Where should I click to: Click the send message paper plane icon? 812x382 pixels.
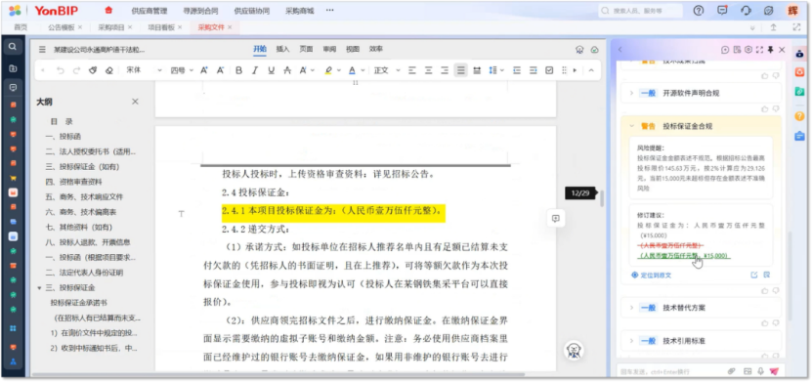(774, 371)
